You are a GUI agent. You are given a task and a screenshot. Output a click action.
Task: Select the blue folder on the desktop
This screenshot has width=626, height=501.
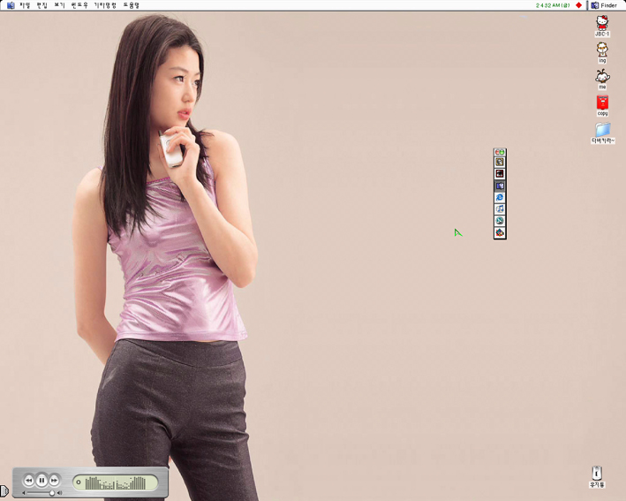click(x=603, y=130)
